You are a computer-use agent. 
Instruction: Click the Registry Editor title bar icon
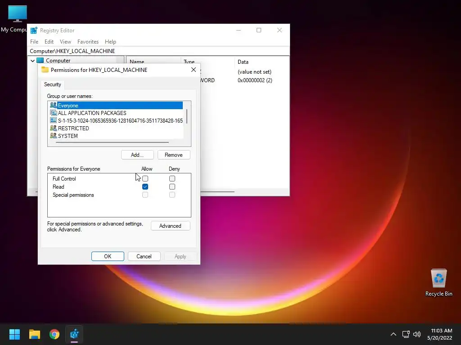coord(34,30)
